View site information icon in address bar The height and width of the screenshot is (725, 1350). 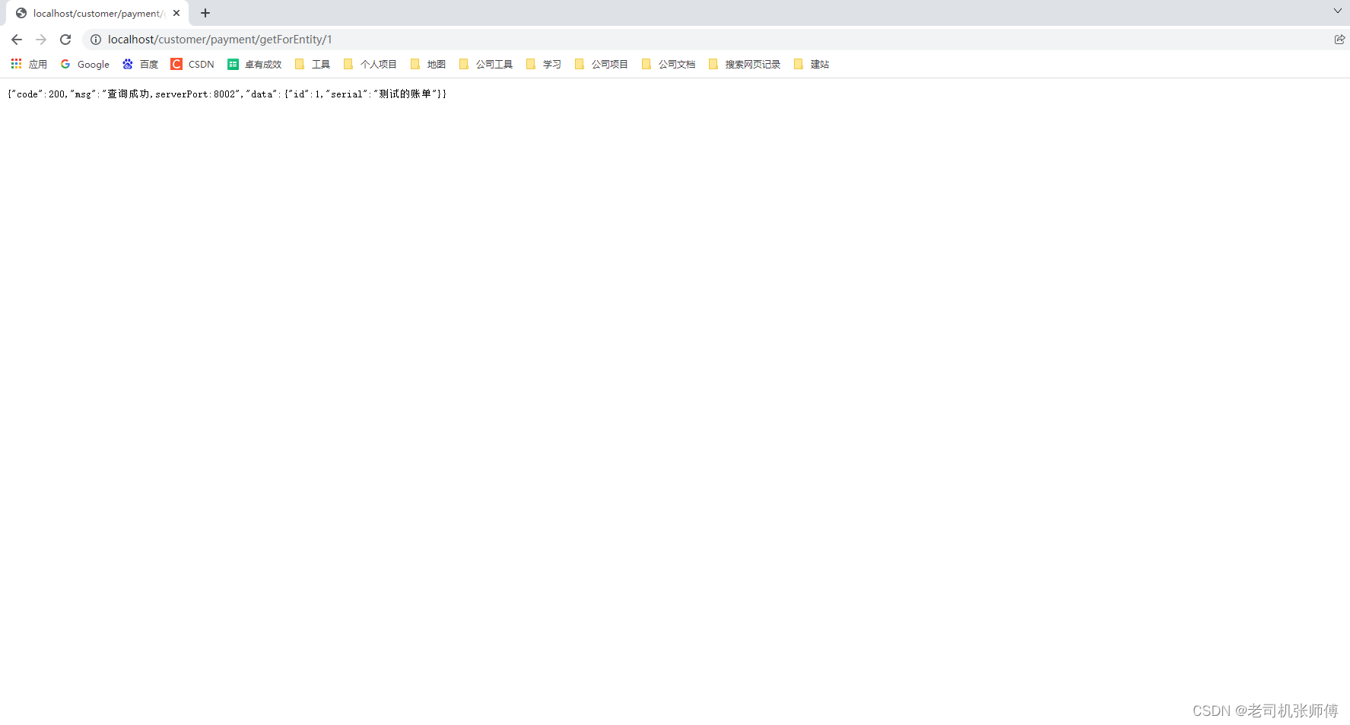(96, 40)
